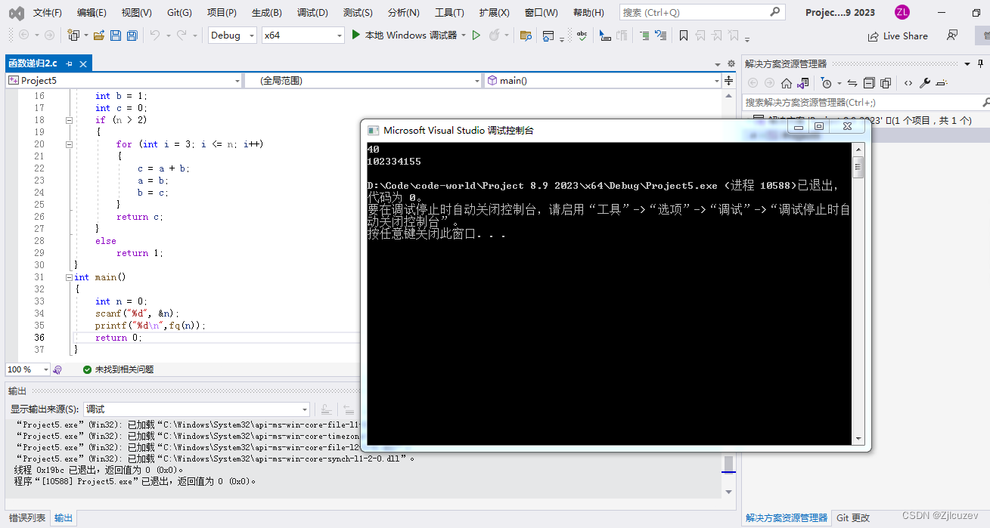The height and width of the screenshot is (528, 990).
Task: Open the 全局范围 dropdown
Action: pyautogui.click(x=363, y=80)
